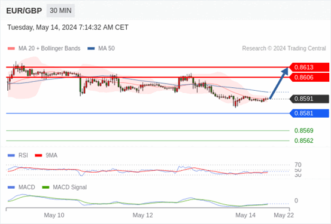331x224 pixels.
Task: Click the blue RSI legend swatch
Action: point(11,155)
